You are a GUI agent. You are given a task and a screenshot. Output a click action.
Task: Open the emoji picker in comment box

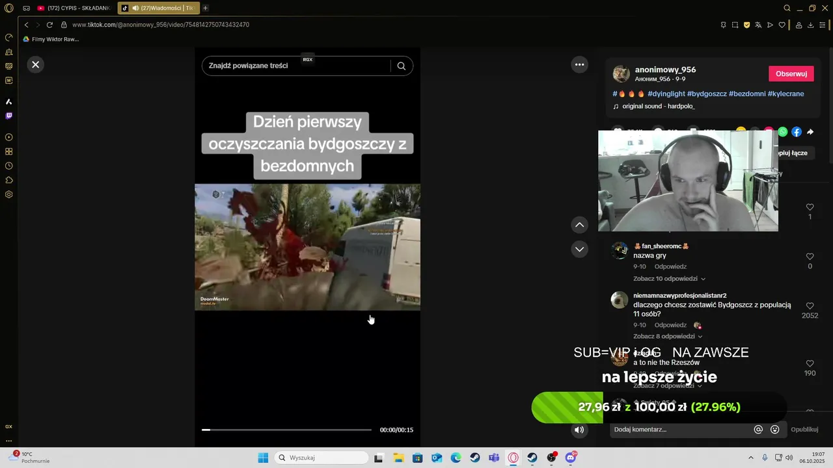pos(774,430)
